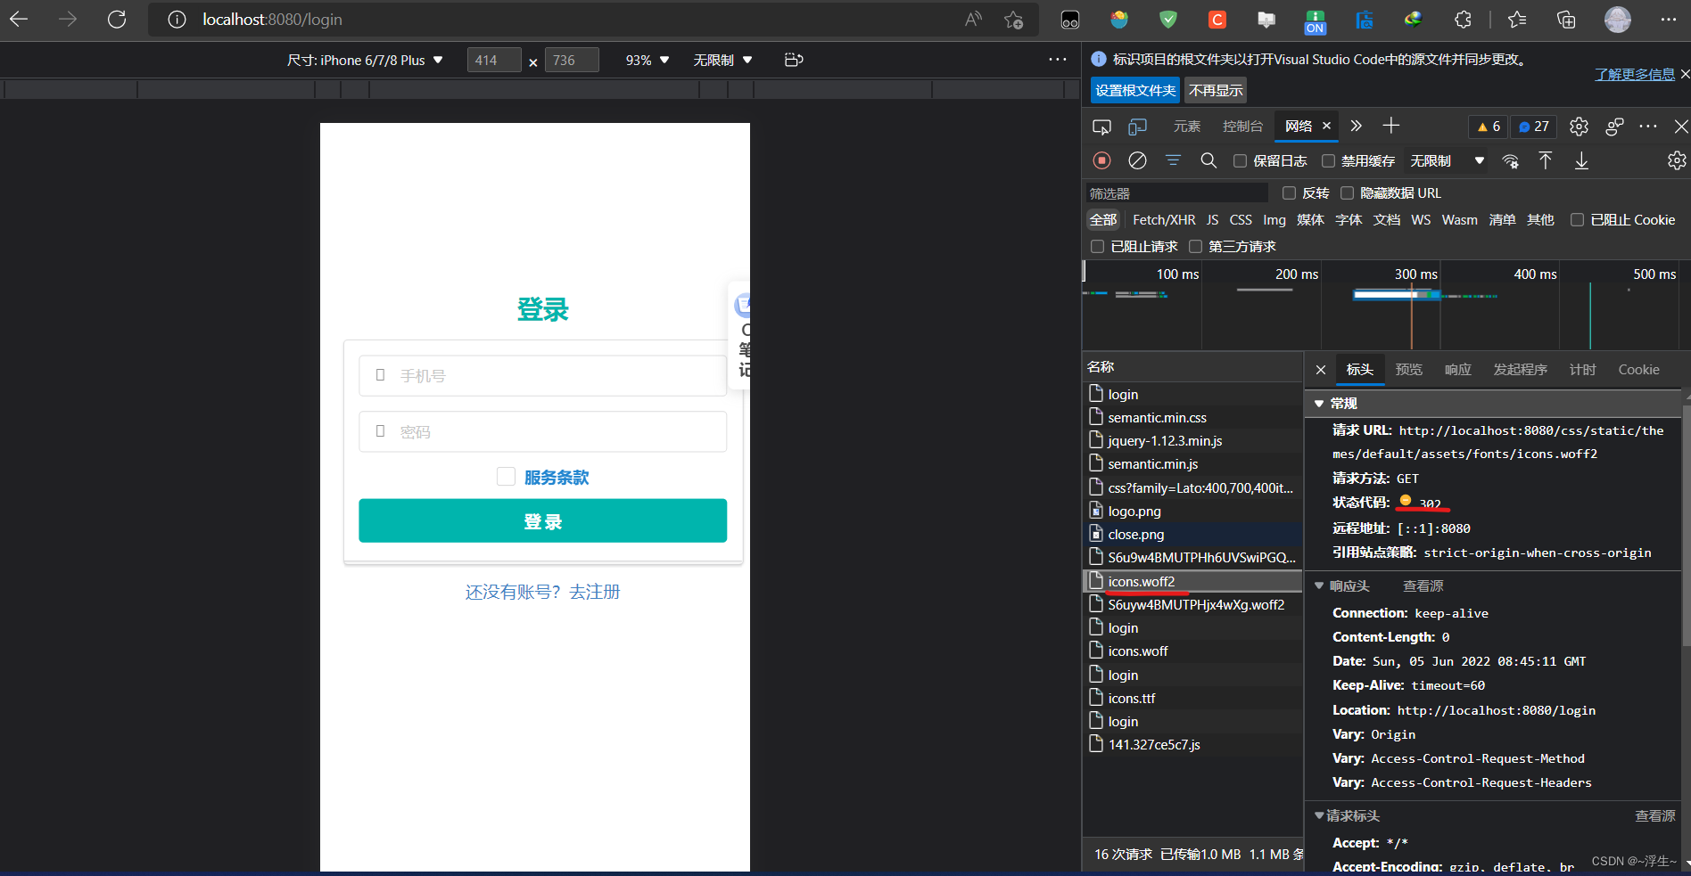Viewport: 1691px width, 876px height.
Task: Collapse the 常规 general section
Action: pos(1319,404)
